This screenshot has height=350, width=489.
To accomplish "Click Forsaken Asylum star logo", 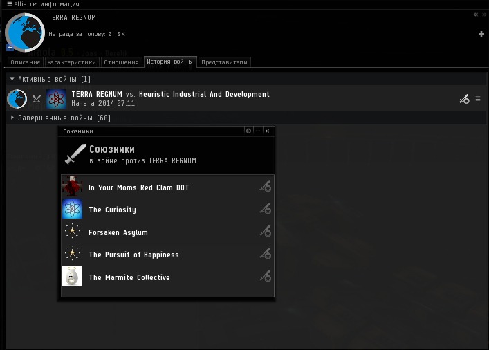I will (73, 231).
